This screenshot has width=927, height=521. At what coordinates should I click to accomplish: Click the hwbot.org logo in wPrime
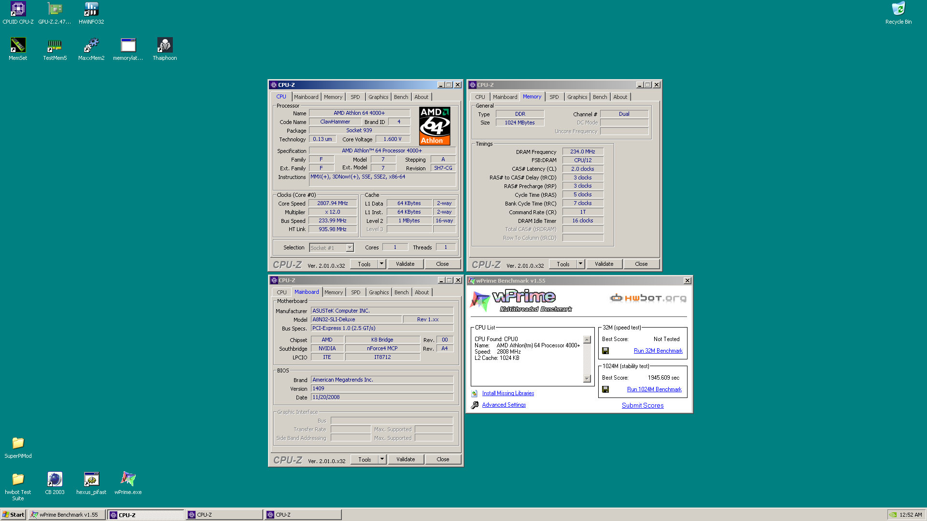point(648,298)
